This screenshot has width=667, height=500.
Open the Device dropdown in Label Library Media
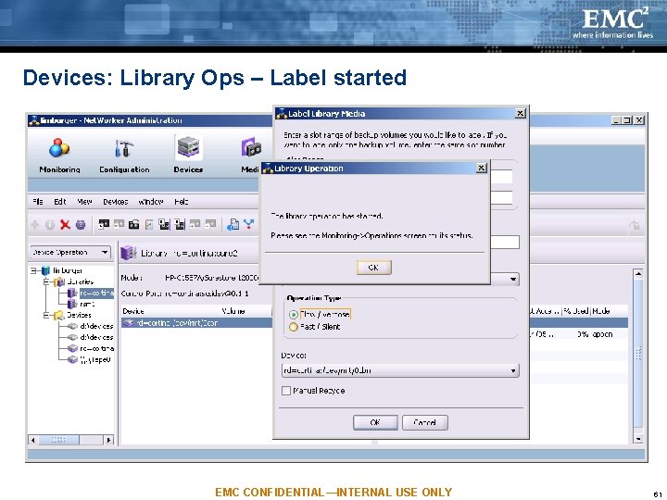[x=400, y=370]
